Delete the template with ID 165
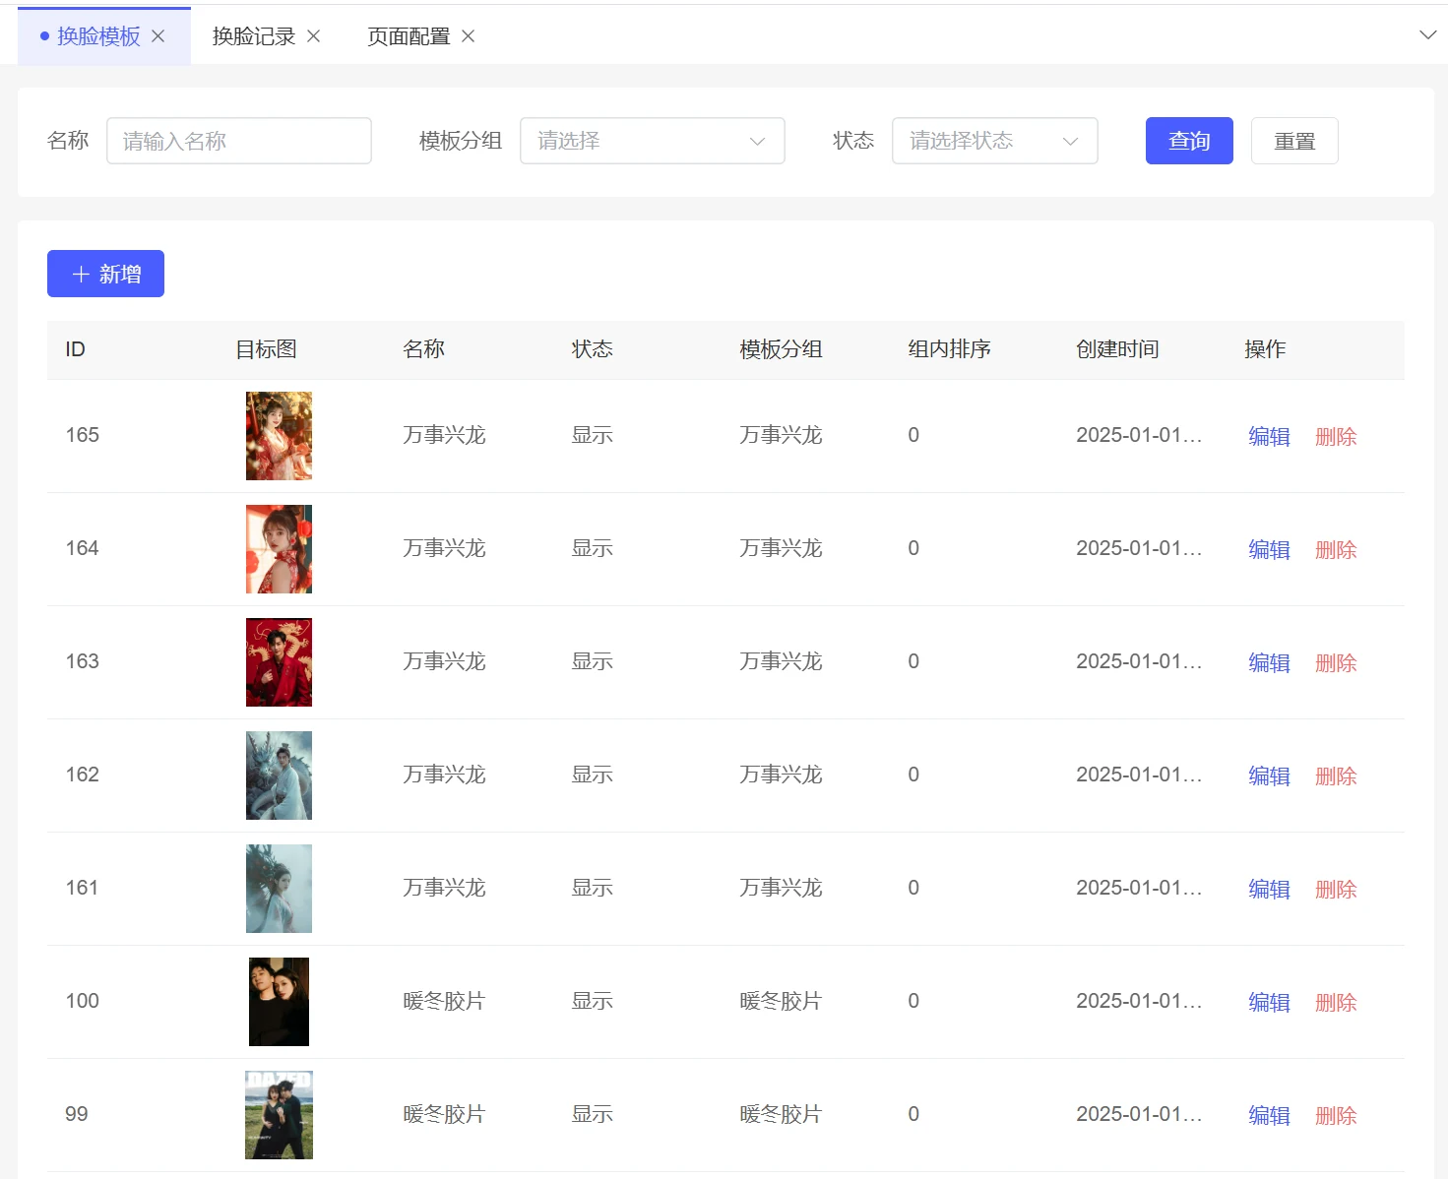This screenshot has height=1179, width=1448. click(x=1336, y=436)
